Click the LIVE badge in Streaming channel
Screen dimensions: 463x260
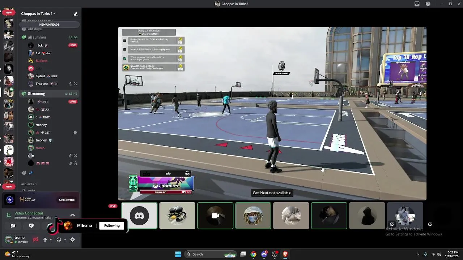(73, 101)
